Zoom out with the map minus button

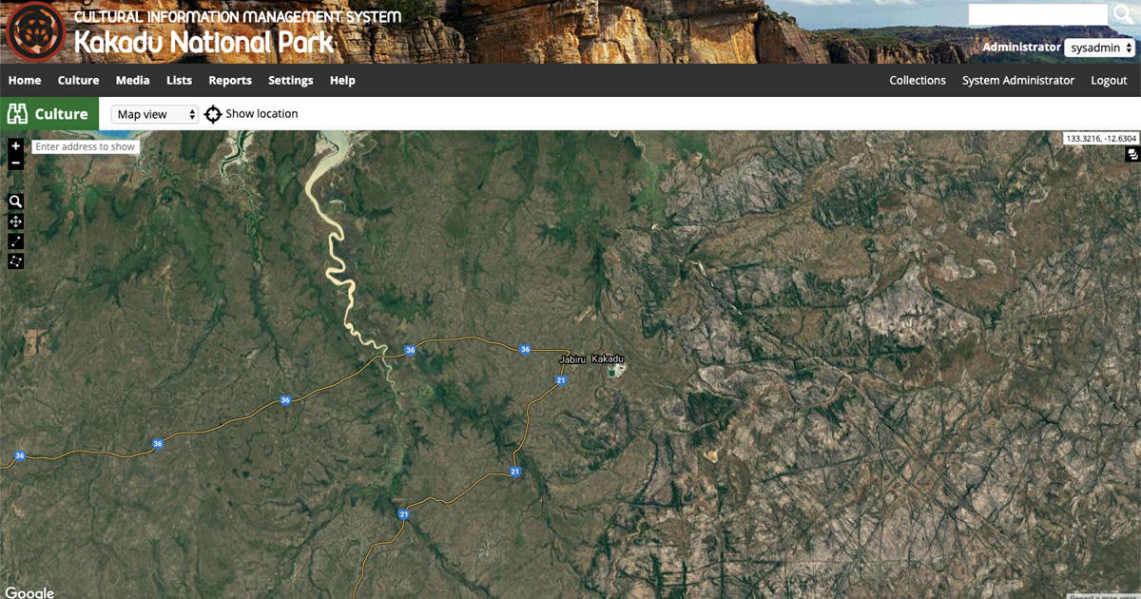pyautogui.click(x=16, y=163)
